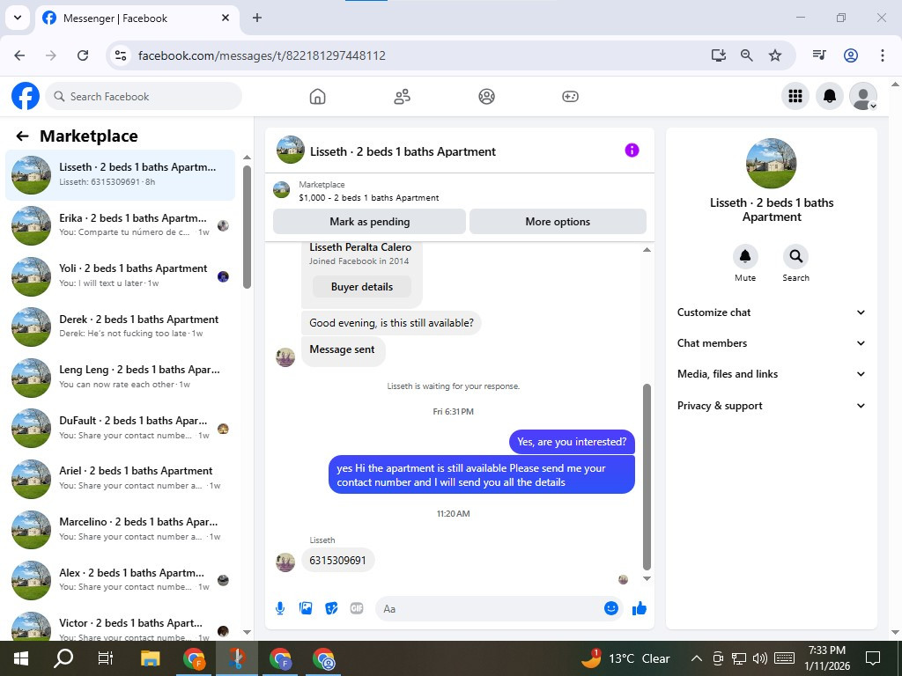Click Mark as pending button

coord(369,221)
